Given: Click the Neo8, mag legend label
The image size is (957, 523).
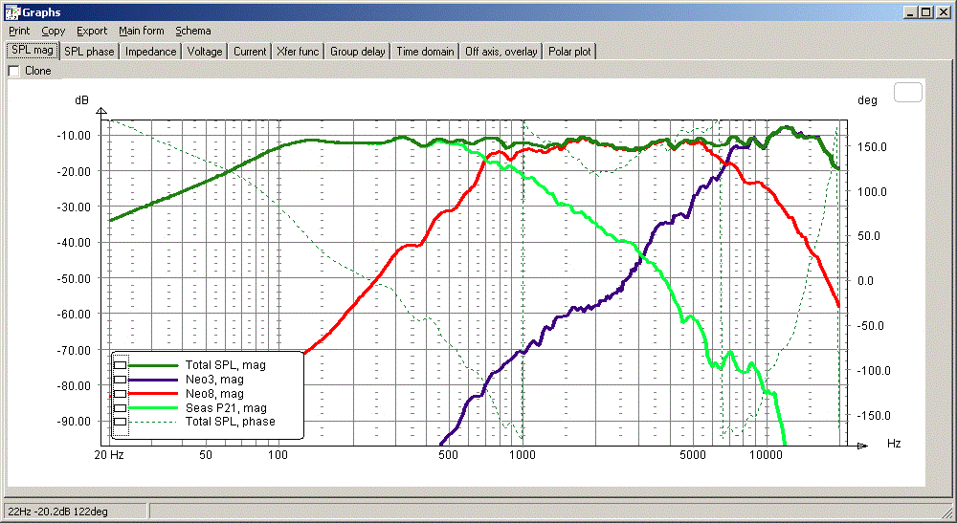Looking at the screenshot, I should point(214,394).
